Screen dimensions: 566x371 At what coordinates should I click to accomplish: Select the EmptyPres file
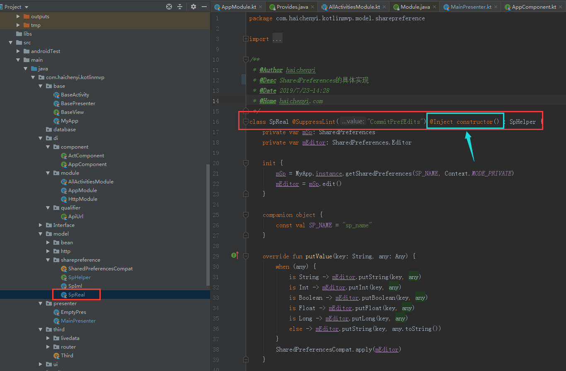(70, 312)
